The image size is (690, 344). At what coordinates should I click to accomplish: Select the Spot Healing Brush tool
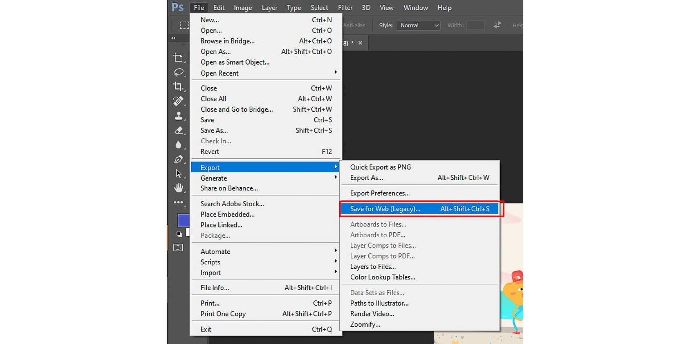pos(178,101)
